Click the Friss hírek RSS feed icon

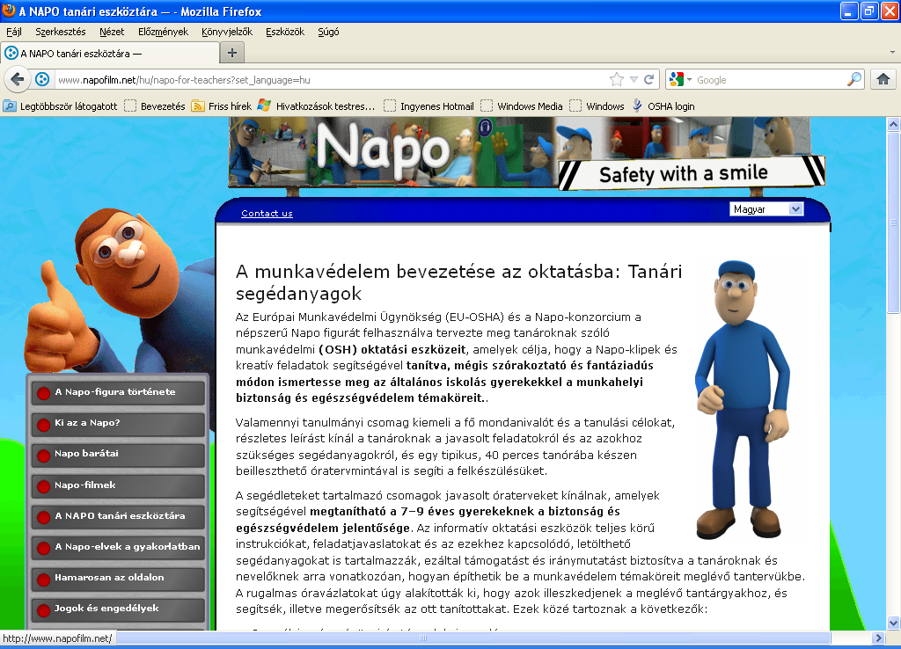click(x=198, y=106)
